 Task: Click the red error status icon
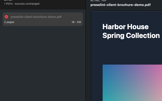click(6, 17)
